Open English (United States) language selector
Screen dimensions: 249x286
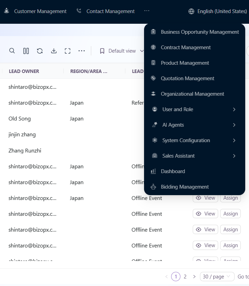pyautogui.click(x=217, y=11)
